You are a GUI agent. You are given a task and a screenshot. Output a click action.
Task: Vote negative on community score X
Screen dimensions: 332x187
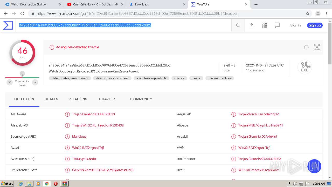pyautogui.click(x=10, y=82)
